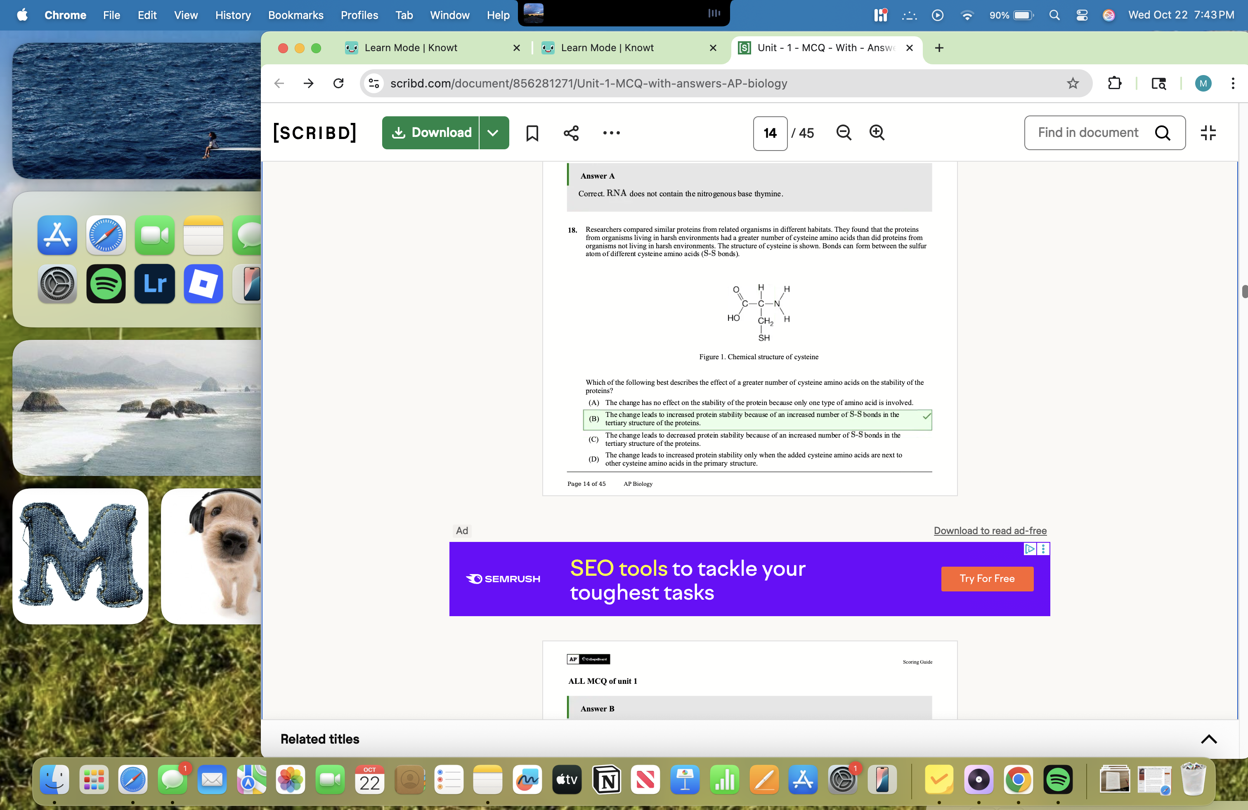
Task: Open Chrome three-dot menu
Action: (1232, 83)
